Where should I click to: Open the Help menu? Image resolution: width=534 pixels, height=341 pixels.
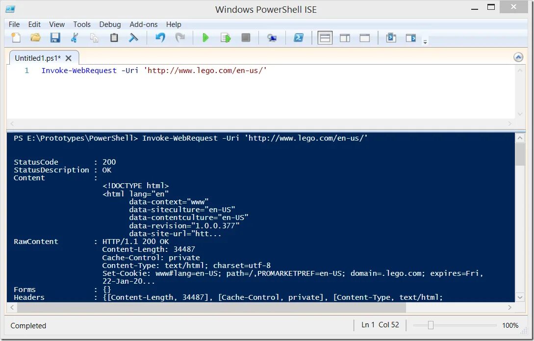point(174,24)
